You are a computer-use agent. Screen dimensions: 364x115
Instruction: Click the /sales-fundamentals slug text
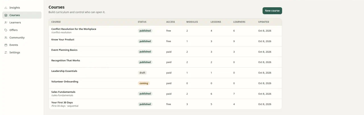62,96
